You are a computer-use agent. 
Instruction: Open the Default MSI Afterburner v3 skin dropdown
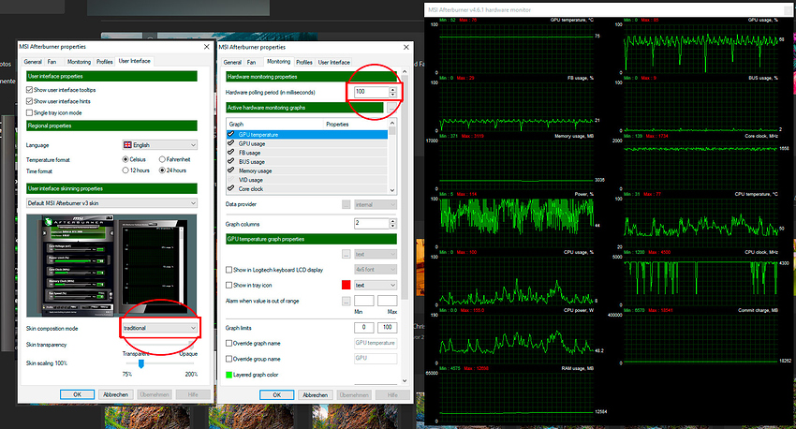pos(111,203)
